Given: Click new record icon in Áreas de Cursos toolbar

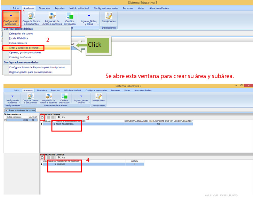Looking at the screenshot, I should click(42, 117).
